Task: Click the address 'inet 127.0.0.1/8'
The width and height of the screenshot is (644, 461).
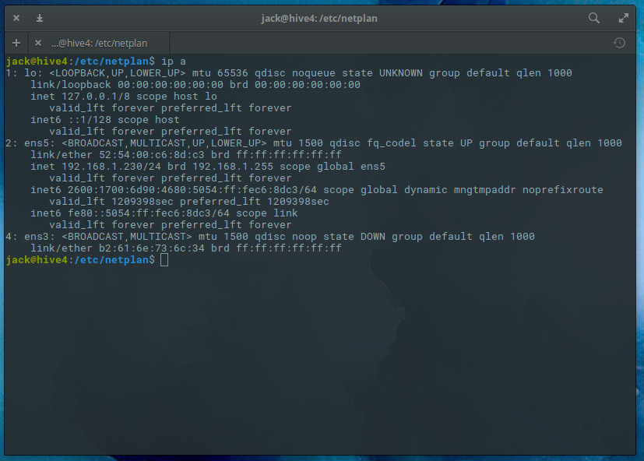Action: [80, 97]
